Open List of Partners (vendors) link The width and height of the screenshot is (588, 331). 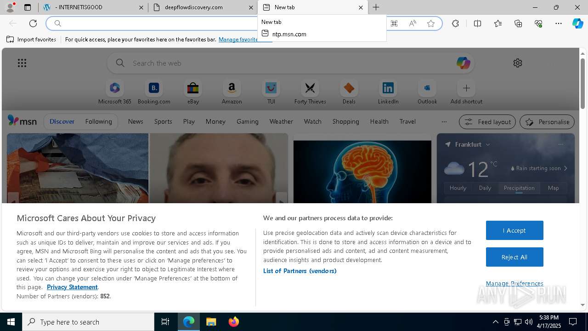(300, 271)
